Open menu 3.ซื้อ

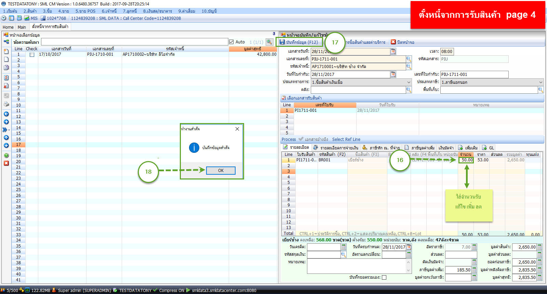[48, 11]
